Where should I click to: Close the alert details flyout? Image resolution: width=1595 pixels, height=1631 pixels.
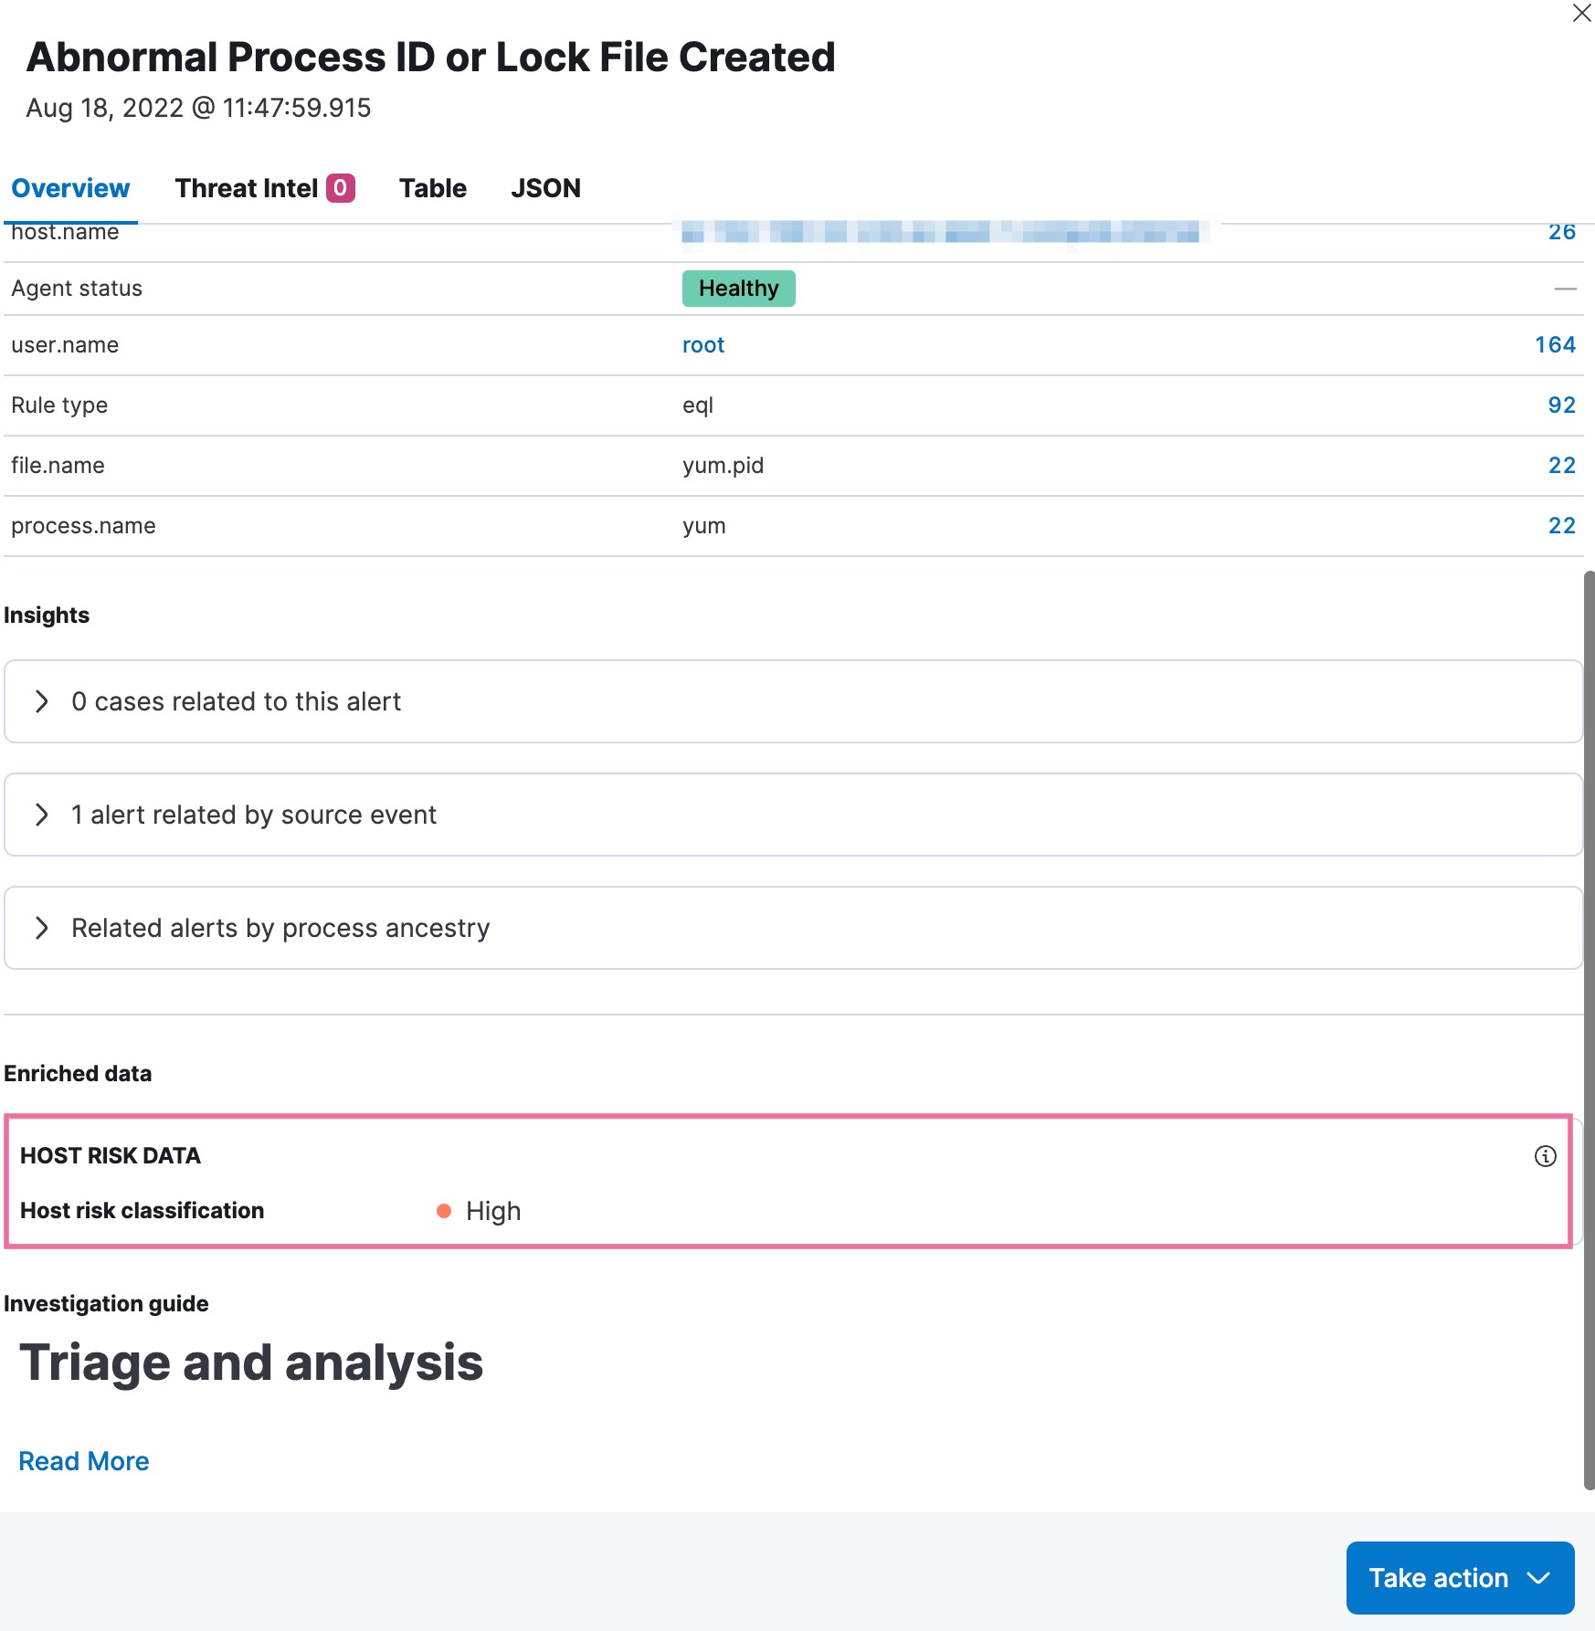[1581, 14]
